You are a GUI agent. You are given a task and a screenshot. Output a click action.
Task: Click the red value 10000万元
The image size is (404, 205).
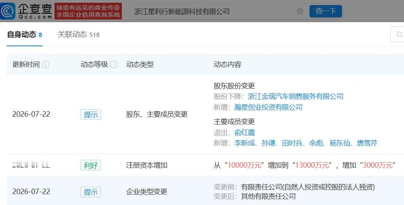(x=244, y=165)
